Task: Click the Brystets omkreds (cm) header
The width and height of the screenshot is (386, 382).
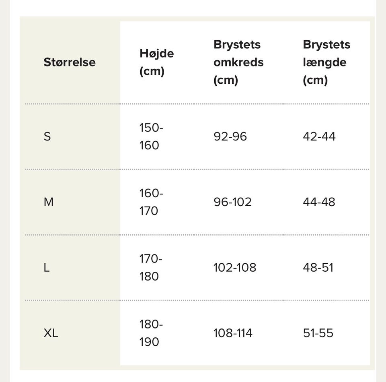Action: (238, 62)
